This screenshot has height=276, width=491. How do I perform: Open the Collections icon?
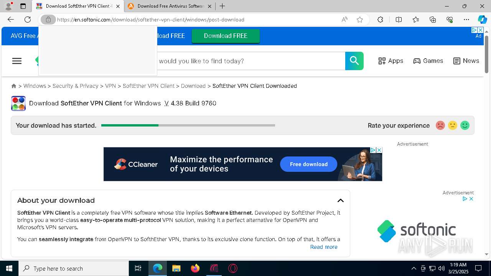(x=433, y=20)
